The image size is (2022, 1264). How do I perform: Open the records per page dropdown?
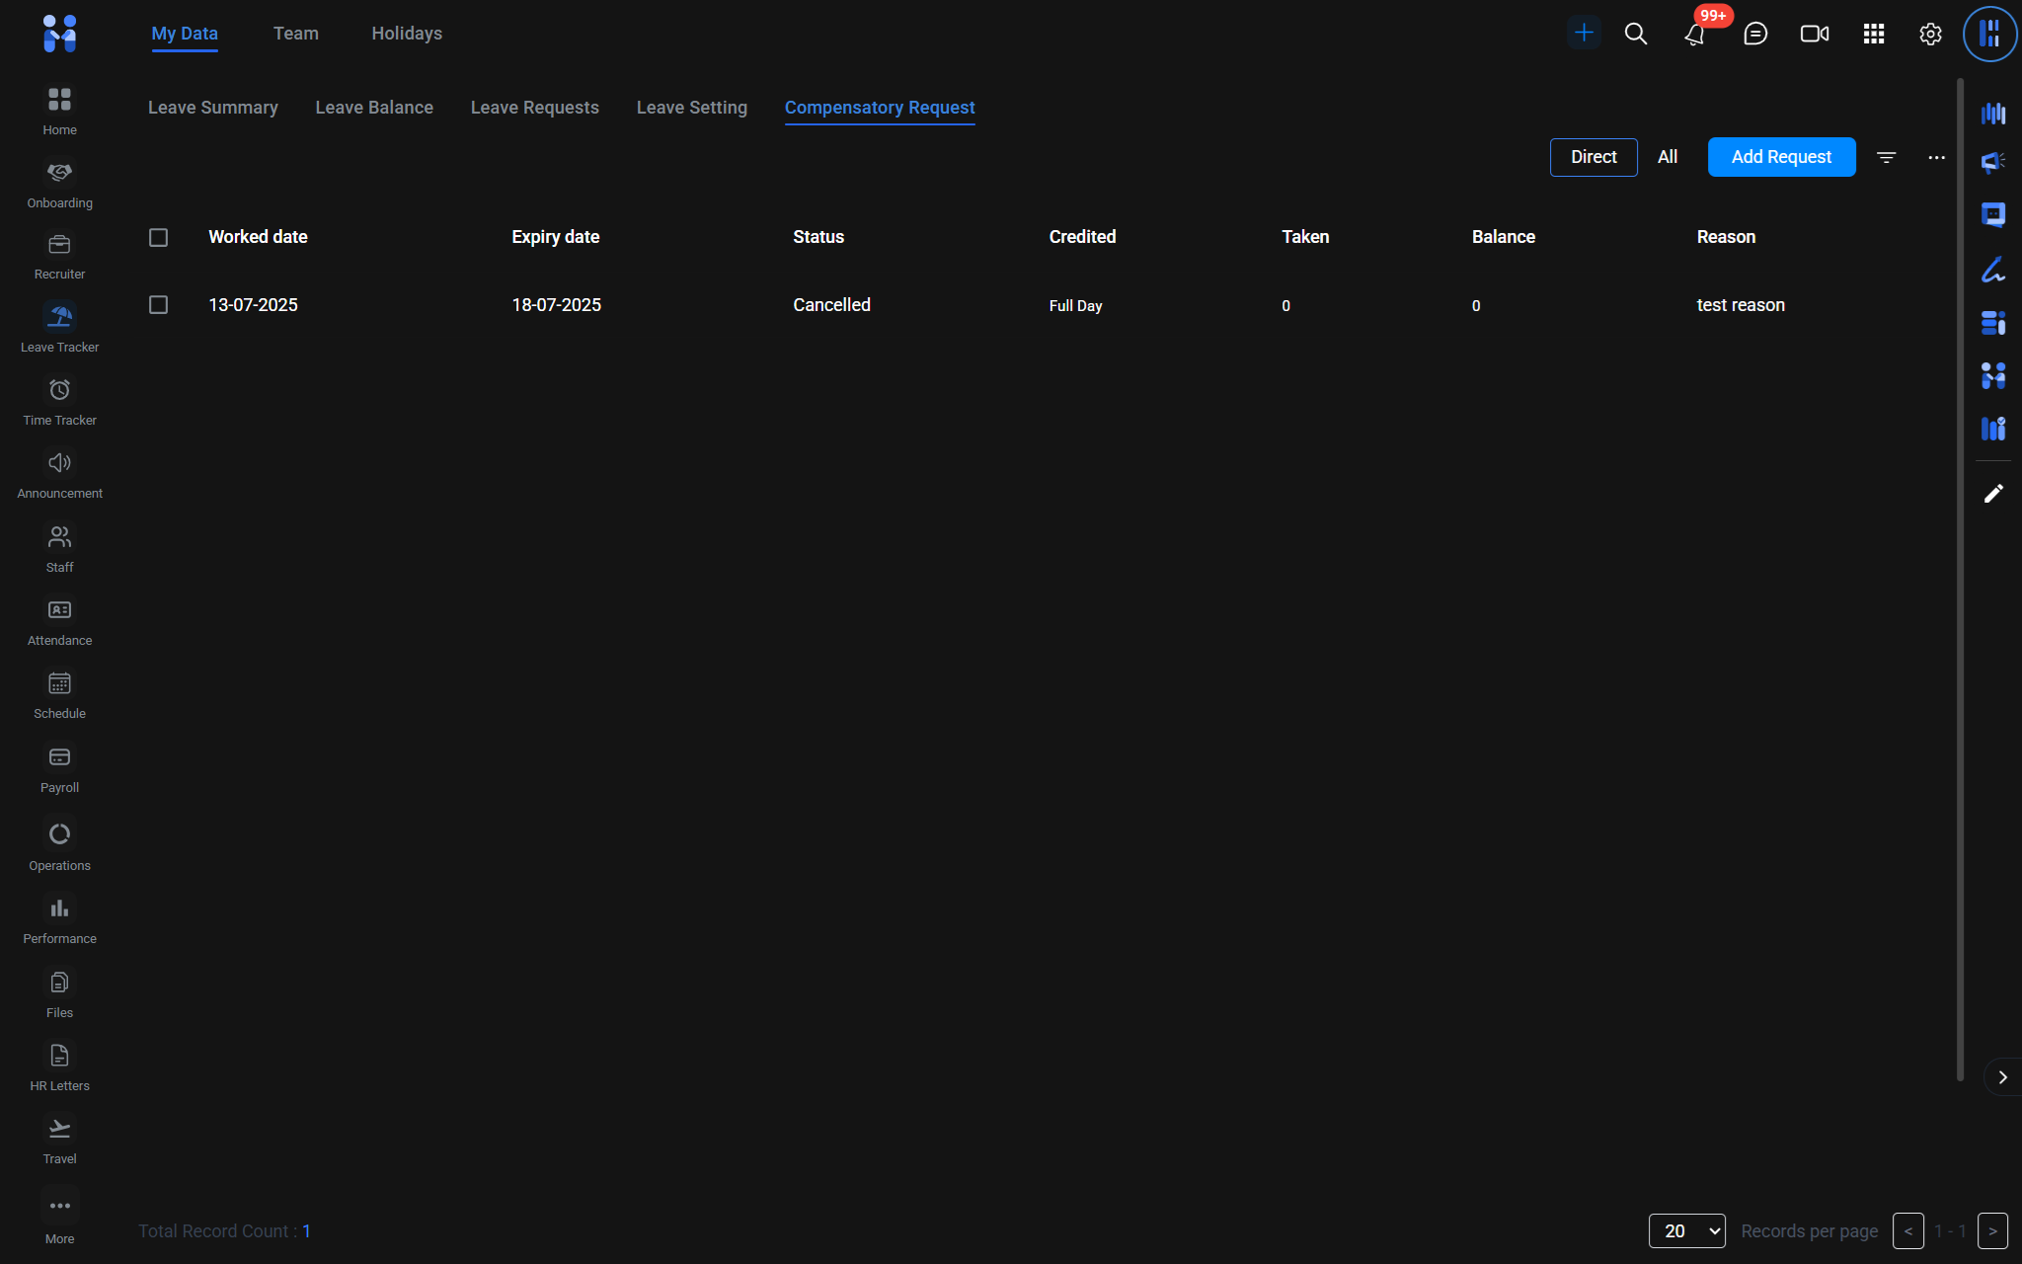coord(1686,1231)
